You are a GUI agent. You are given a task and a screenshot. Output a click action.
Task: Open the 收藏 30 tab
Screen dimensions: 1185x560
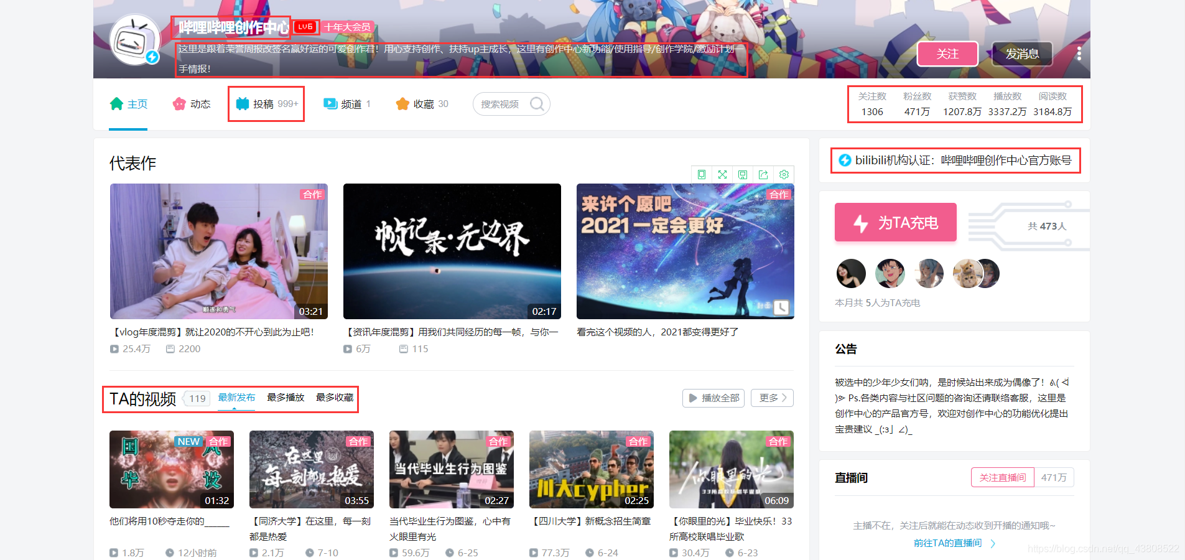pos(422,104)
